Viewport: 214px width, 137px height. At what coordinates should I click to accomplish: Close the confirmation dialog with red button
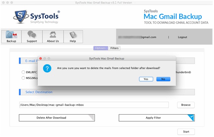41,58
